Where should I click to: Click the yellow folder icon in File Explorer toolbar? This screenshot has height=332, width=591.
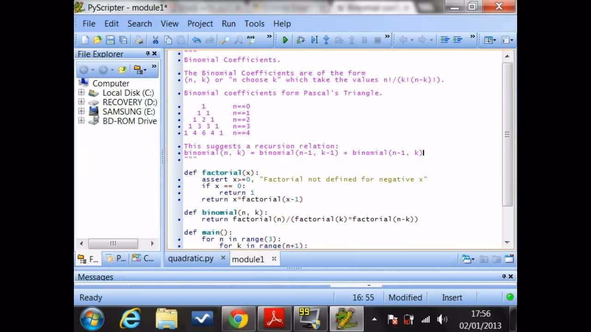pyautogui.click(x=122, y=70)
